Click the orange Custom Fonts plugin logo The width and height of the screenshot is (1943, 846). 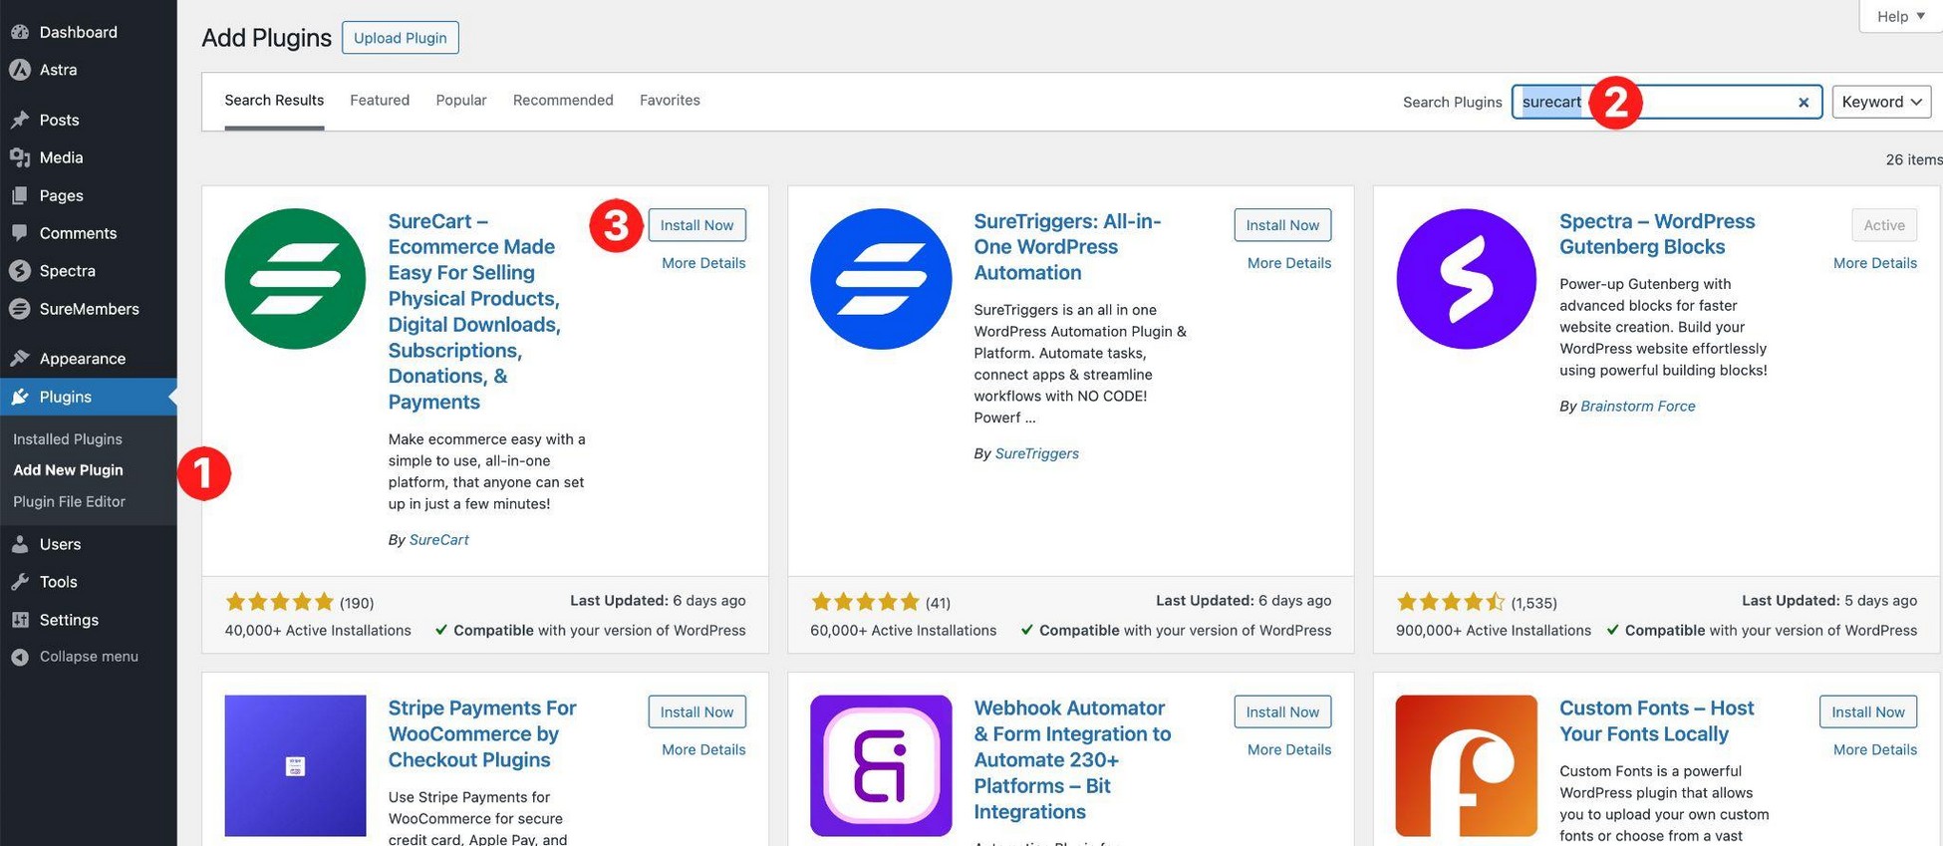pos(1466,765)
